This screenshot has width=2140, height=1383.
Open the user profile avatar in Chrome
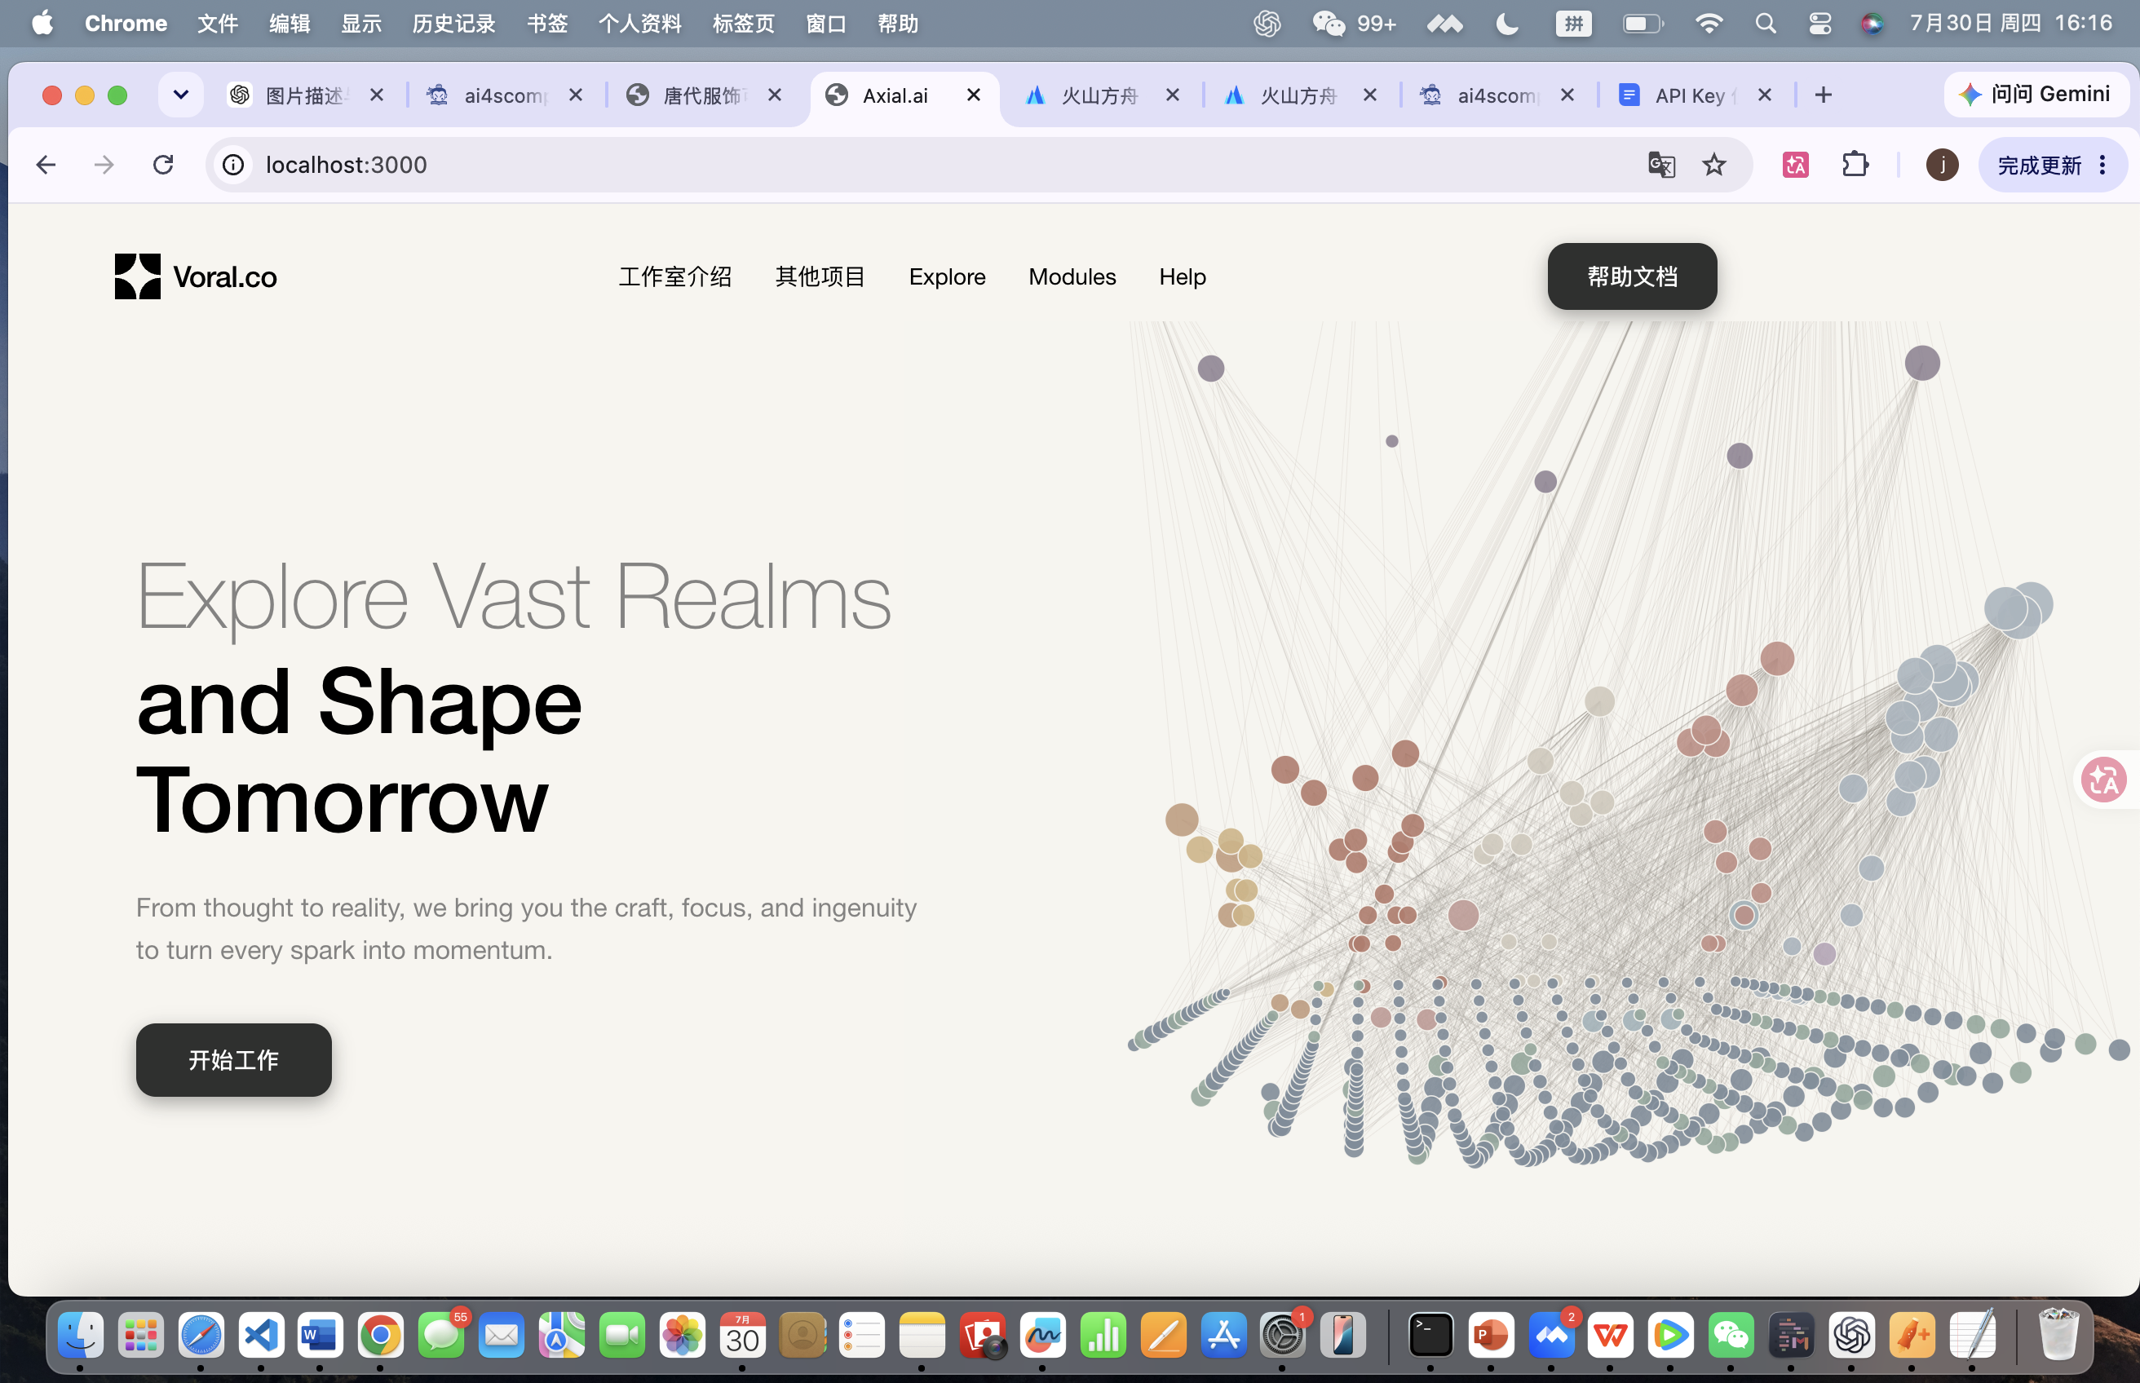click(1942, 165)
